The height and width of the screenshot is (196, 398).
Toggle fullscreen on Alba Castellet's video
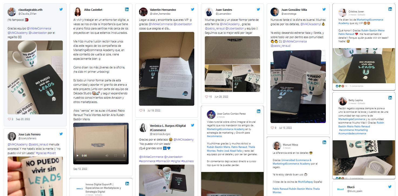115,156
